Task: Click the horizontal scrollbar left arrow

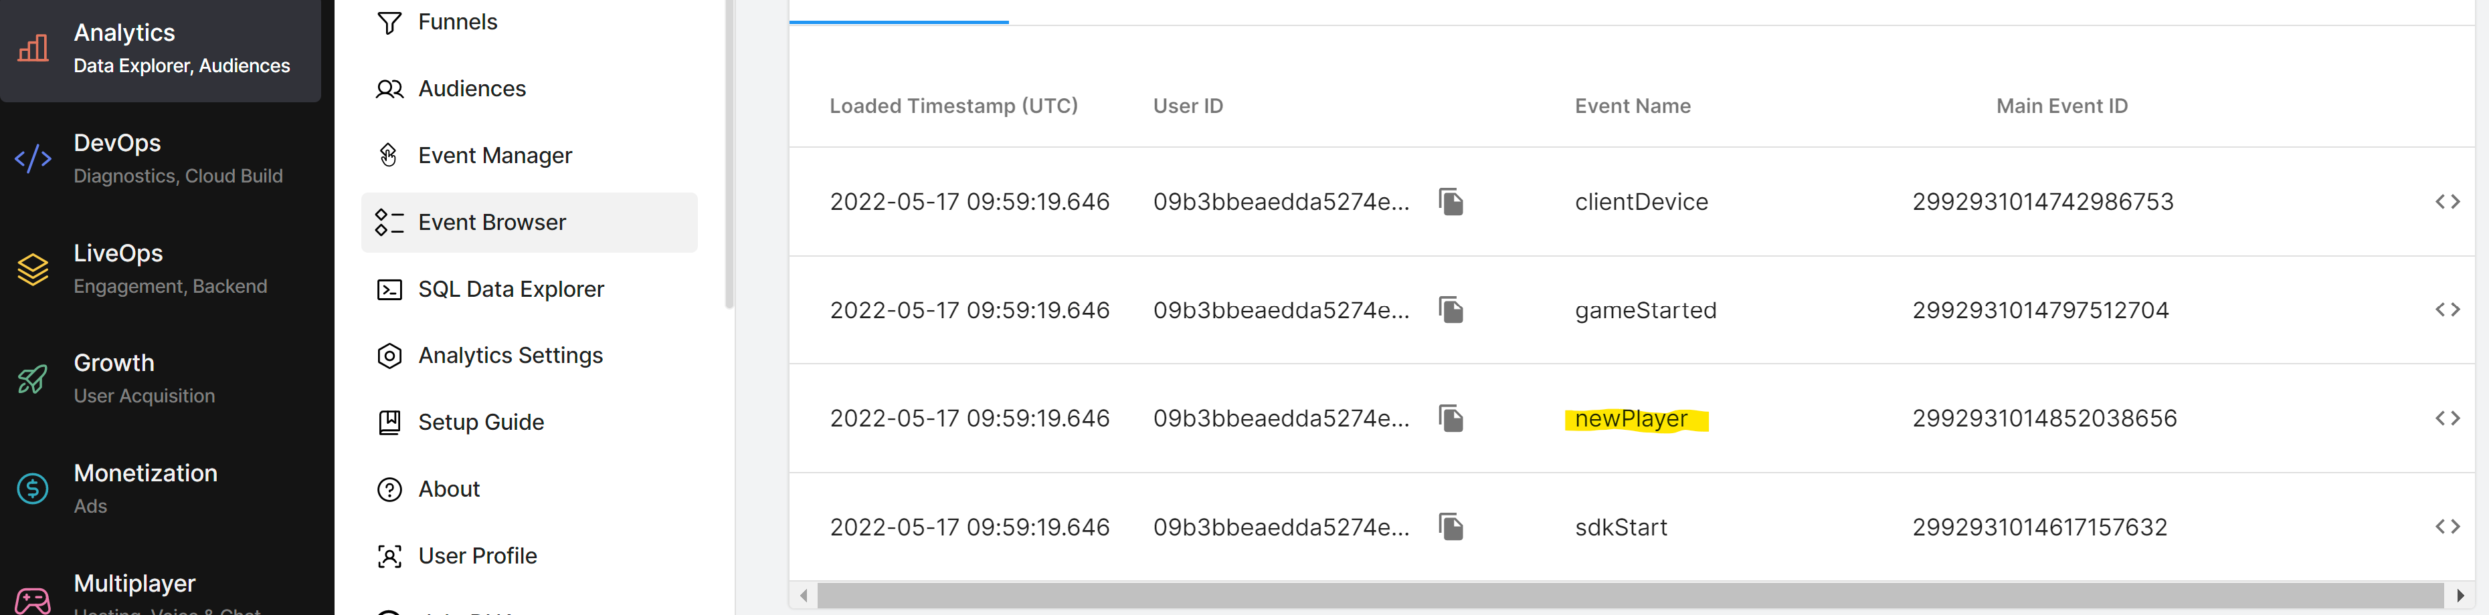Action: pos(803,596)
